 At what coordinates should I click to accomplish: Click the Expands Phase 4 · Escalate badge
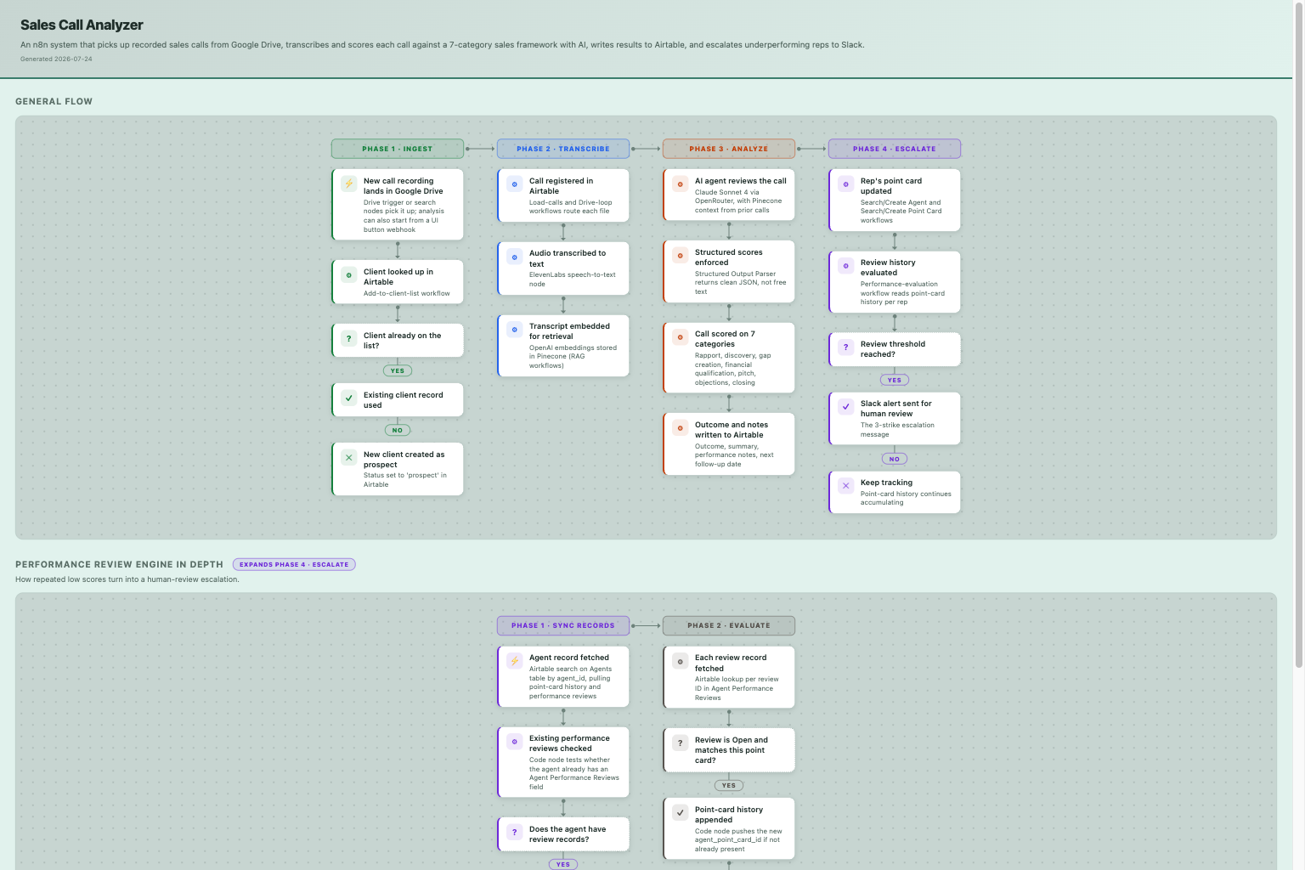pyautogui.click(x=294, y=564)
